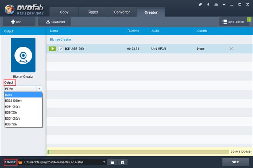The height and width of the screenshot is (168, 253).
Task: Click the ISO image save icon
Action: [123, 162]
